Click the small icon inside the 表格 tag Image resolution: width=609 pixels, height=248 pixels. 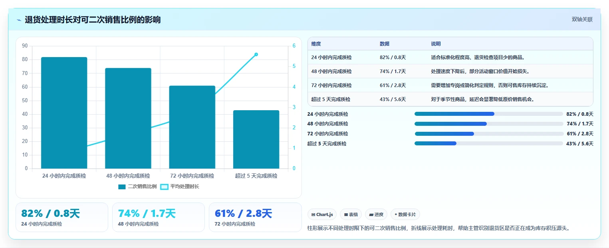click(346, 215)
